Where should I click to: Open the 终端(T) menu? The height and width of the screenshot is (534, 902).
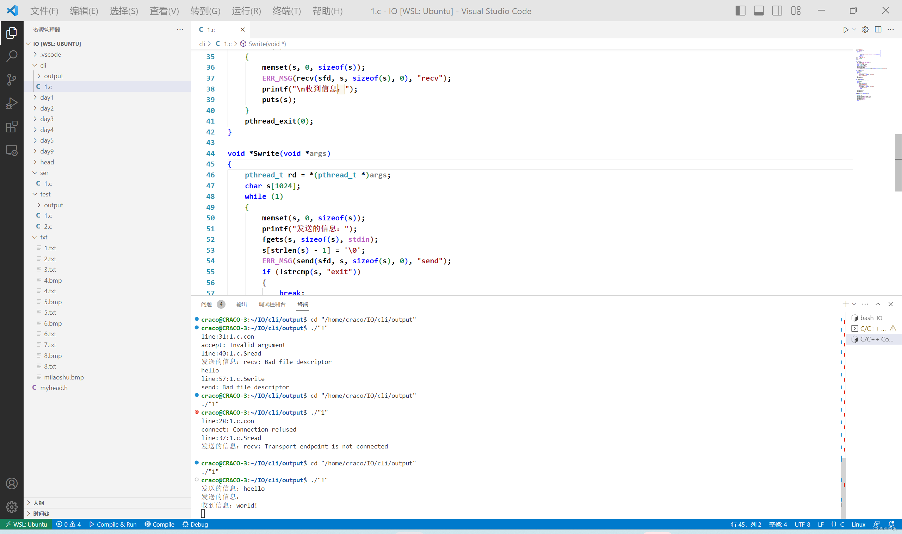[286, 11]
